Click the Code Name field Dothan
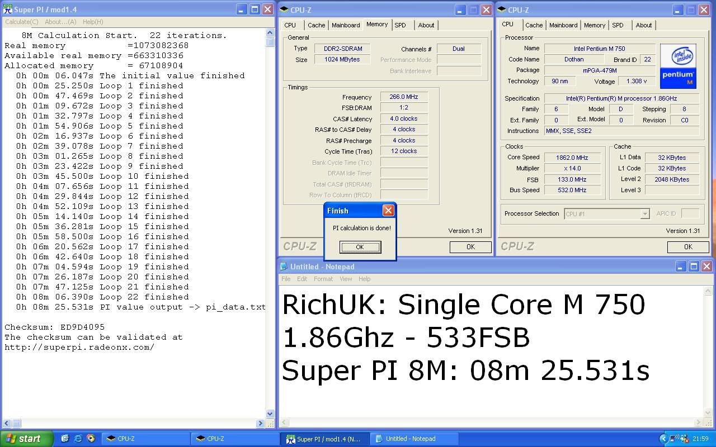This screenshot has height=447, width=716. [x=574, y=59]
